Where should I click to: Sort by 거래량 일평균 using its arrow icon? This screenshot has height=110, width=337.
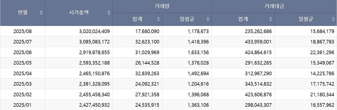click(208, 19)
